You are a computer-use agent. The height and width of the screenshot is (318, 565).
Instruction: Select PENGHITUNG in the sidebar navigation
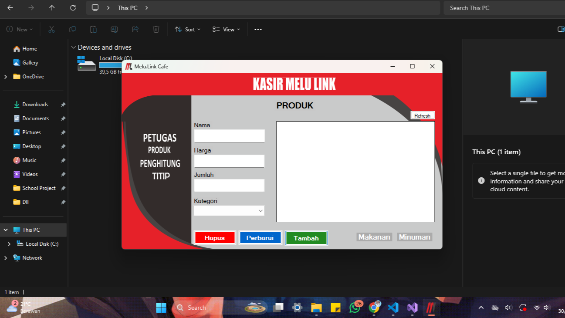click(160, 163)
